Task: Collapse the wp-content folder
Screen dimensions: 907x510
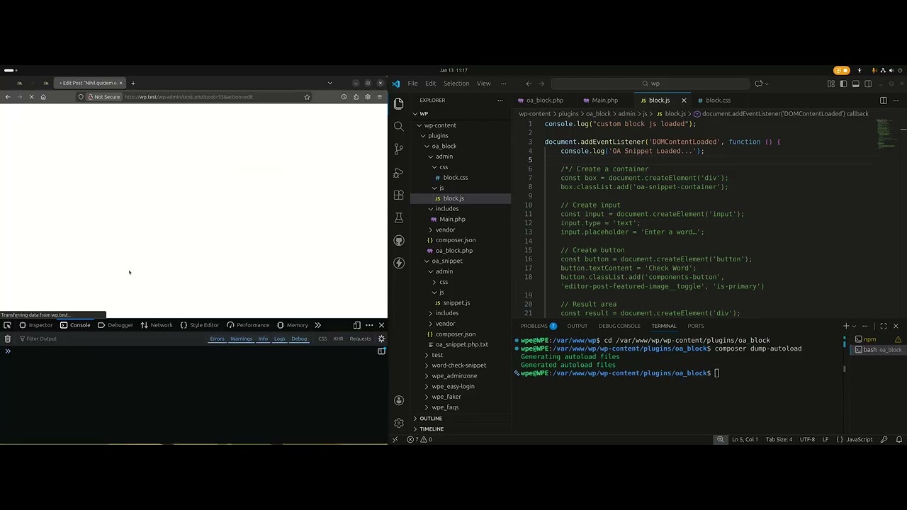Action: [x=460, y=125]
